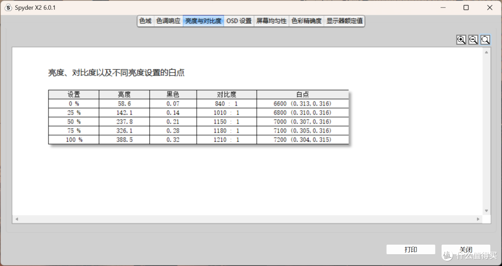Select the 亮度与对比度 tab
The height and width of the screenshot is (266, 502).
(x=203, y=21)
